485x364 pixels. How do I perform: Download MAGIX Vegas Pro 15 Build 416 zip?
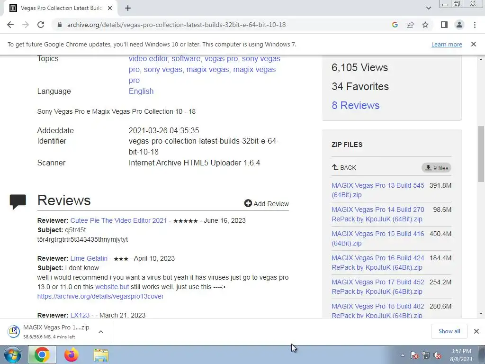coord(377,238)
